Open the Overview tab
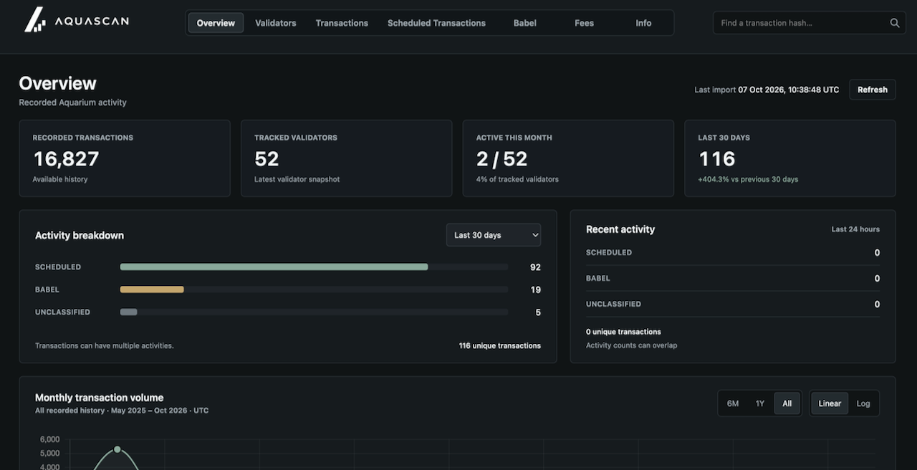The image size is (917, 470). [x=216, y=23]
